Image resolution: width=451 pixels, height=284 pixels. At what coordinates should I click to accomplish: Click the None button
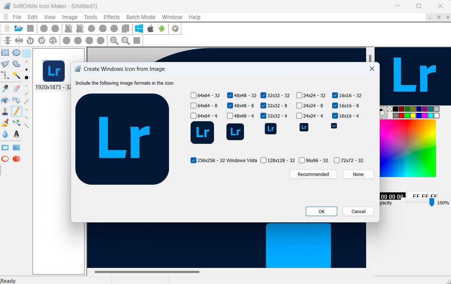(358, 174)
